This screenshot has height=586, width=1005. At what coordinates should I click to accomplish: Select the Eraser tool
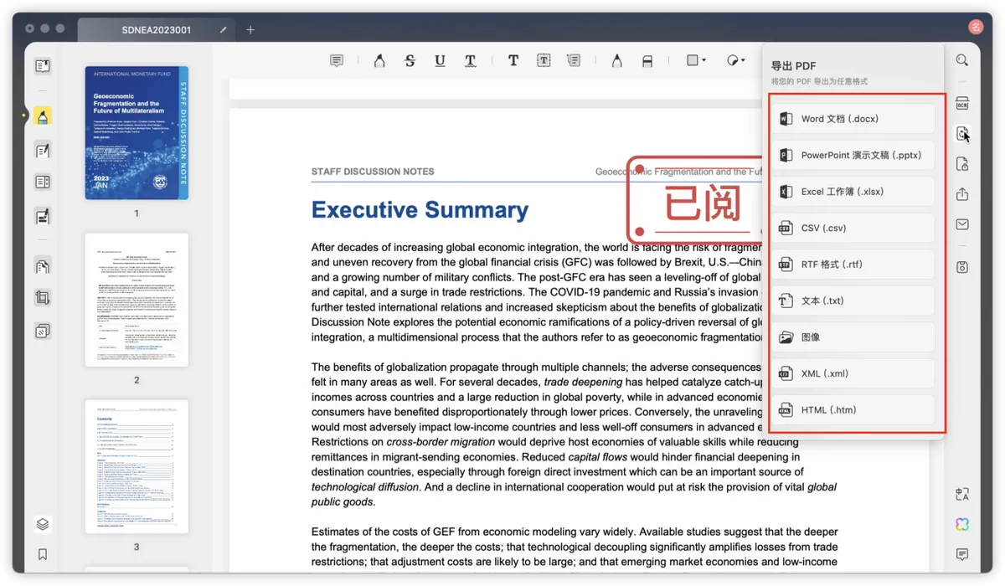click(x=647, y=61)
